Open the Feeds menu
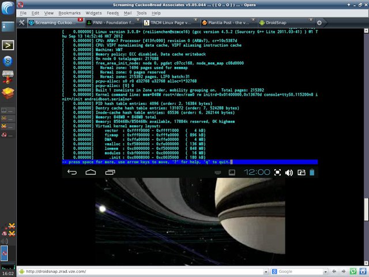Image resolution: width=369 pixels, height=277 pixels. pos(113,13)
